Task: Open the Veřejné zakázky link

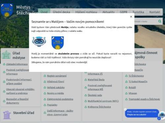Action: click(56, 87)
